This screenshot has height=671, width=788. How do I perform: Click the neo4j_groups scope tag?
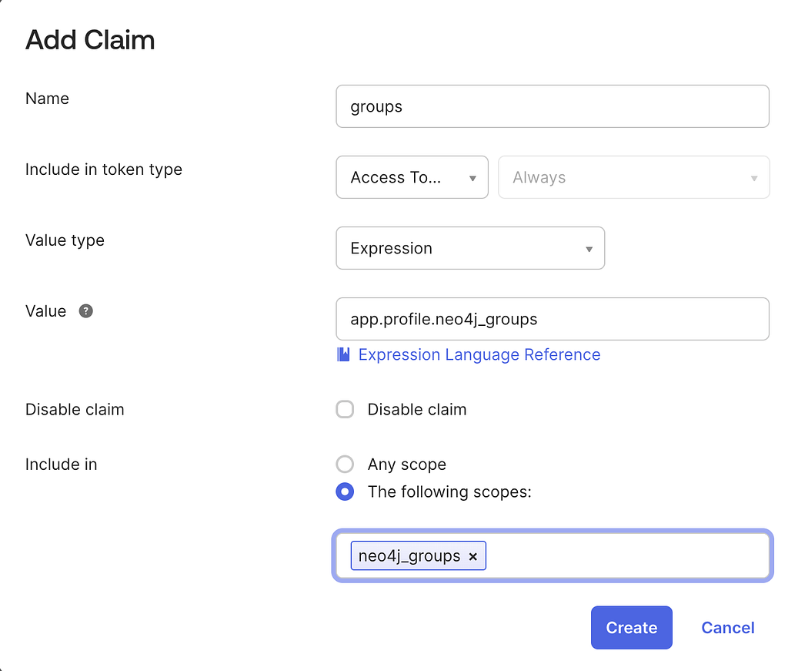coord(409,555)
